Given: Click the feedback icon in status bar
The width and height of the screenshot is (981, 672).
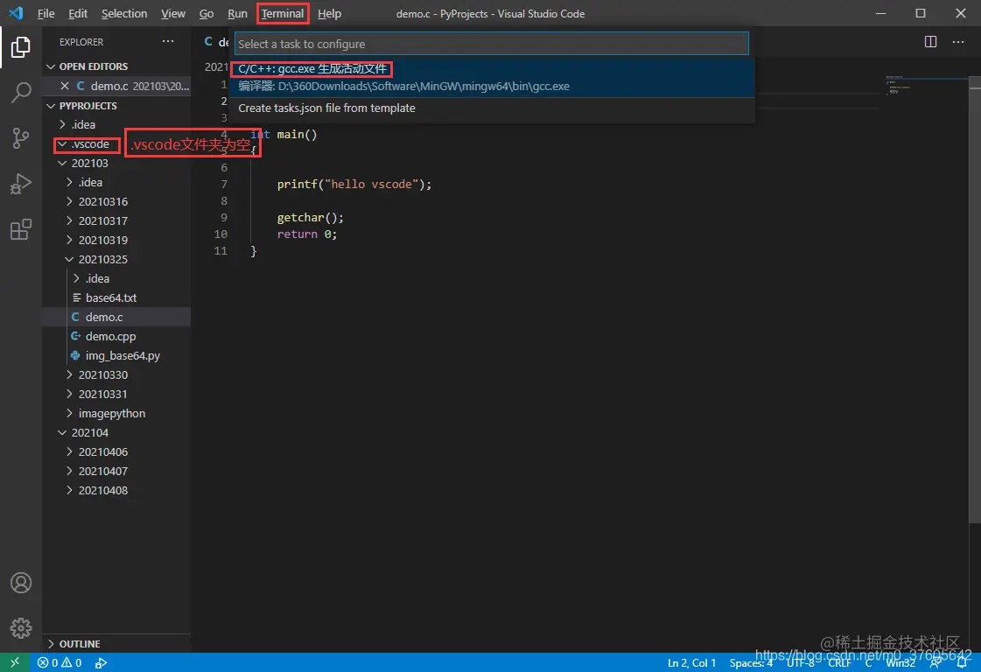Looking at the screenshot, I should coord(936,662).
